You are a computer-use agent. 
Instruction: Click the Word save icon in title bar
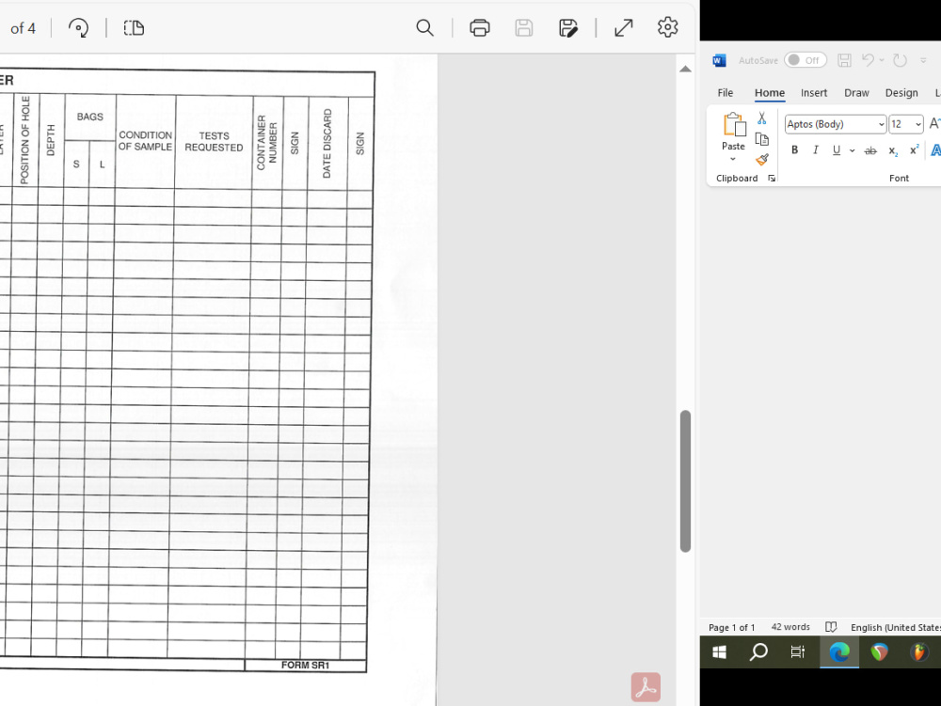coord(844,60)
